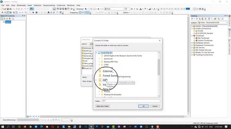Viewport: 231px width, 129px height.
Task: Click the Save icon in the Standard toolbar
Action: tap(8, 9)
